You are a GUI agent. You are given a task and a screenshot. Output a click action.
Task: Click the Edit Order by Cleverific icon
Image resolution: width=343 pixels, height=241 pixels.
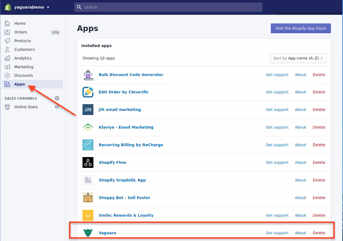click(88, 92)
